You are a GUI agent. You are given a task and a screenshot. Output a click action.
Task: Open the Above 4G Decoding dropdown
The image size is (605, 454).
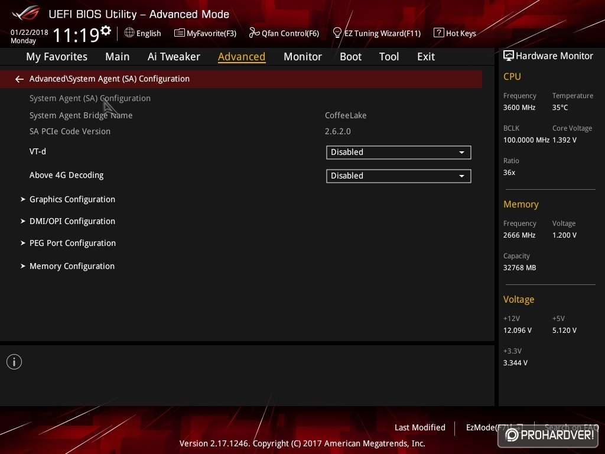[x=399, y=176]
